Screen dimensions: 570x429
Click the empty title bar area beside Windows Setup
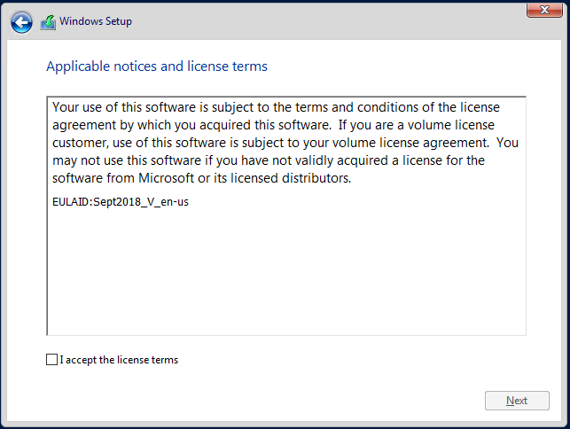[x=327, y=22]
